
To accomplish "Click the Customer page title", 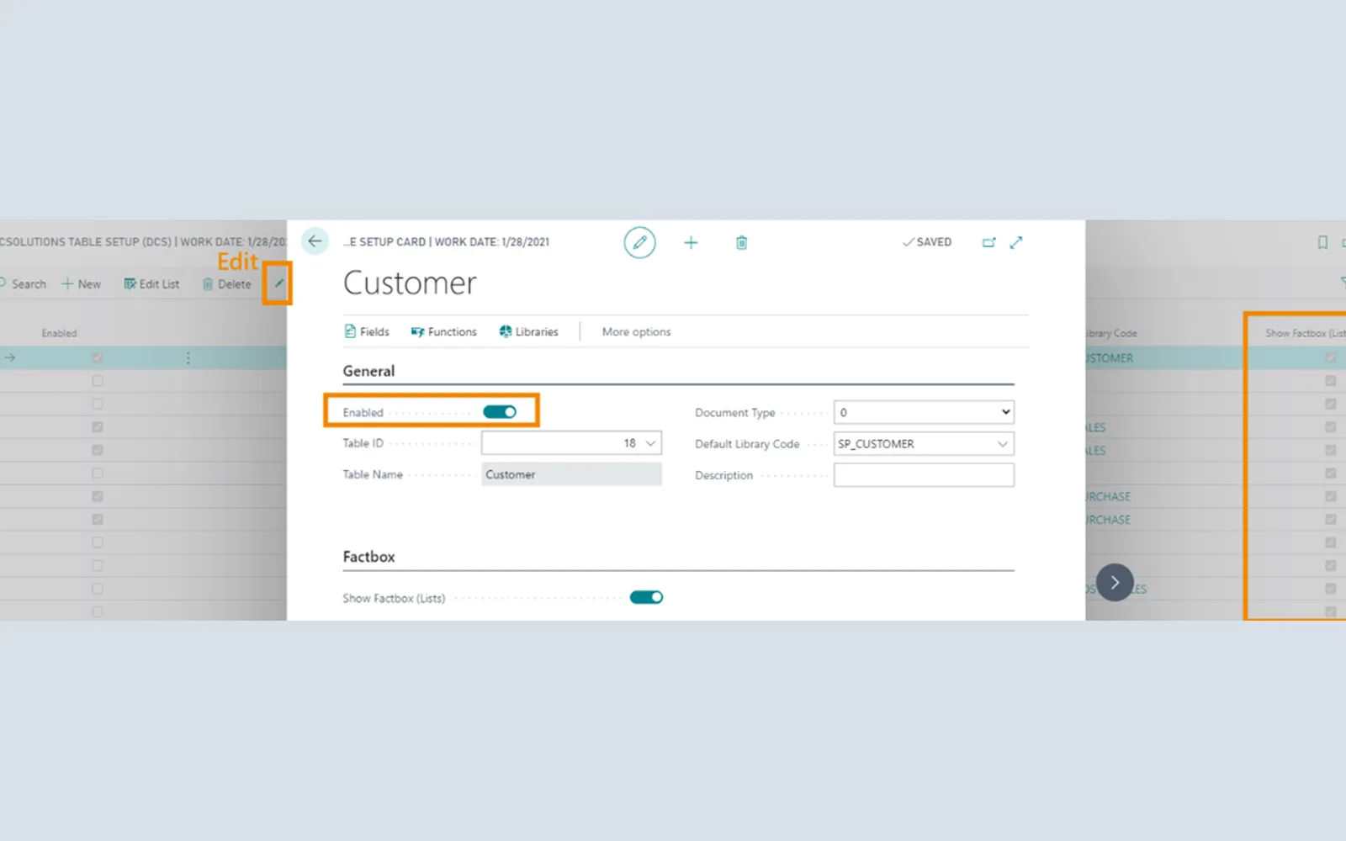I will [x=410, y=283].
